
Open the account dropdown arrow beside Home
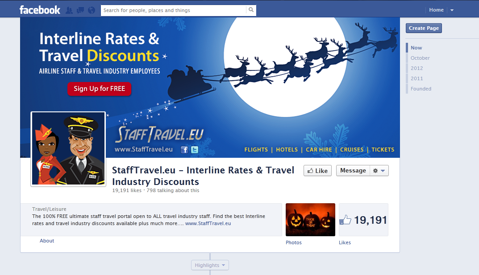click(x=452, y=10)
